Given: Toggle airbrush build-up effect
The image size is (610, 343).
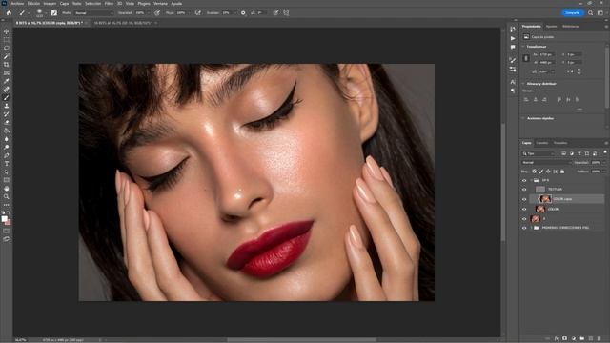Looking at the screenshot, I should coord(198,12).
